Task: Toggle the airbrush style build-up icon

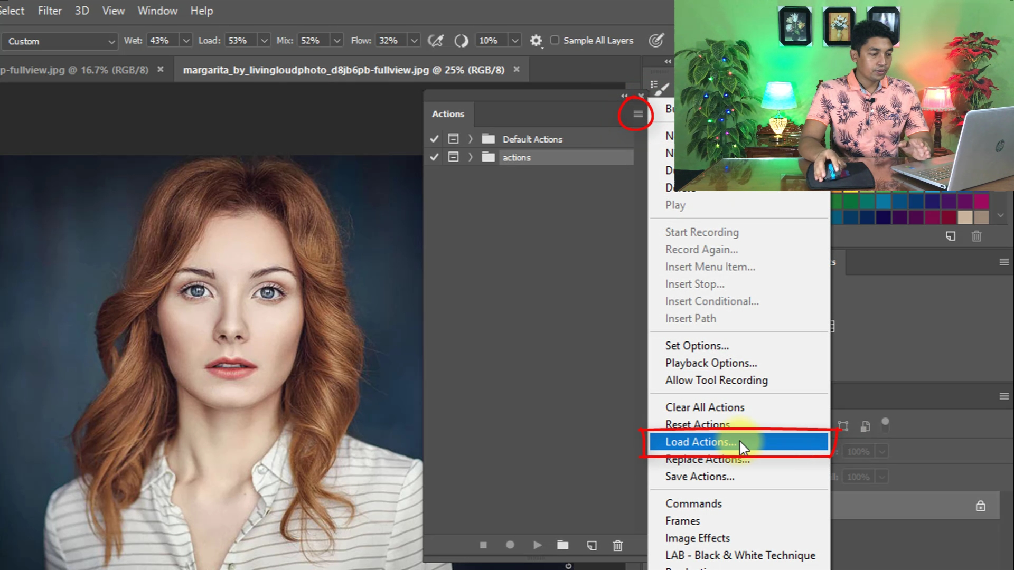Action: (x=436, y=41)
